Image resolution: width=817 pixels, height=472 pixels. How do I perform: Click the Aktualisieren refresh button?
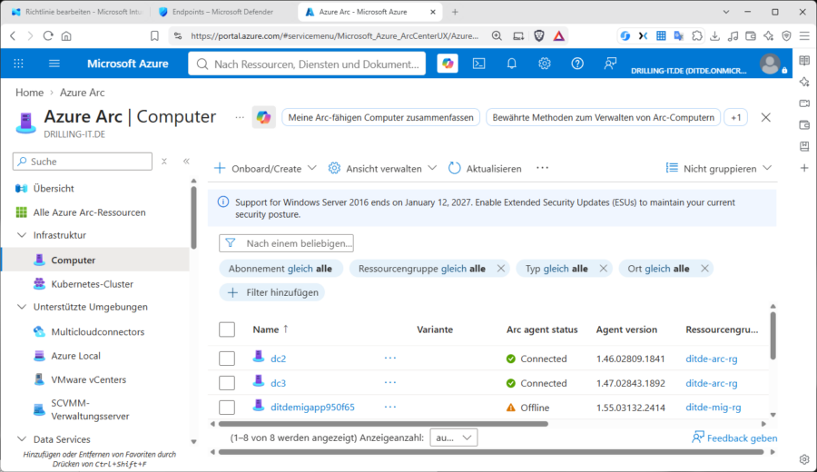[485, 168]
